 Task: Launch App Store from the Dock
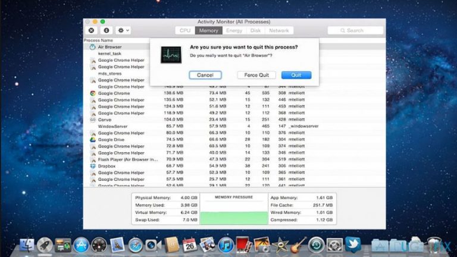81,245
